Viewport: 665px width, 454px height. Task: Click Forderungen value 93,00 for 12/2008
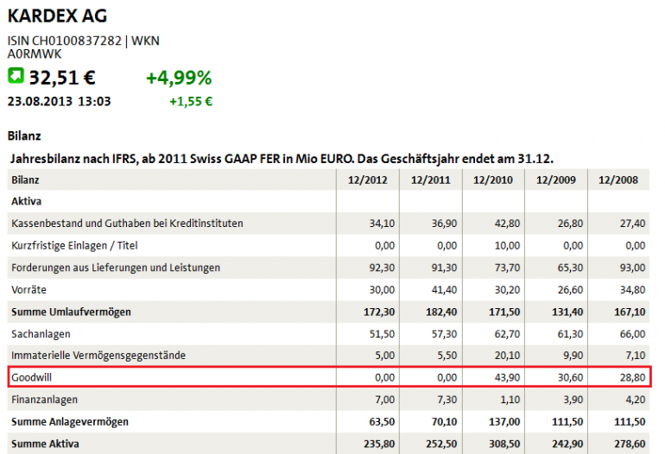pos(632,268)
